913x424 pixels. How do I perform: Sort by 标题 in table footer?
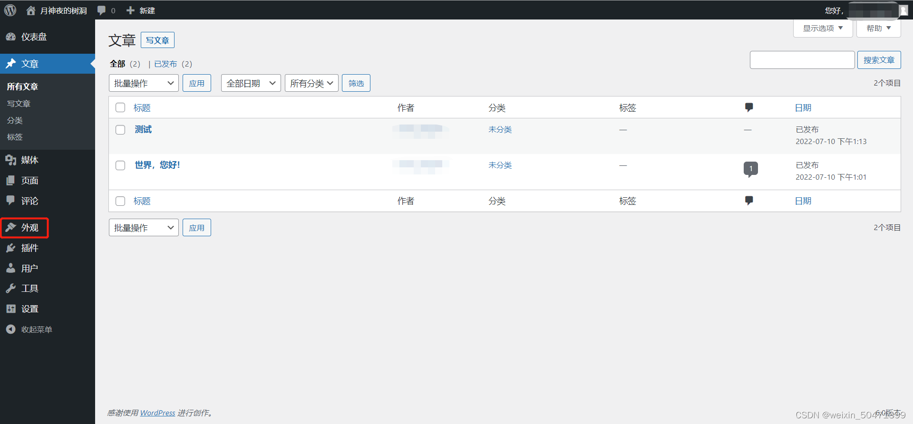tap(142, 201)
